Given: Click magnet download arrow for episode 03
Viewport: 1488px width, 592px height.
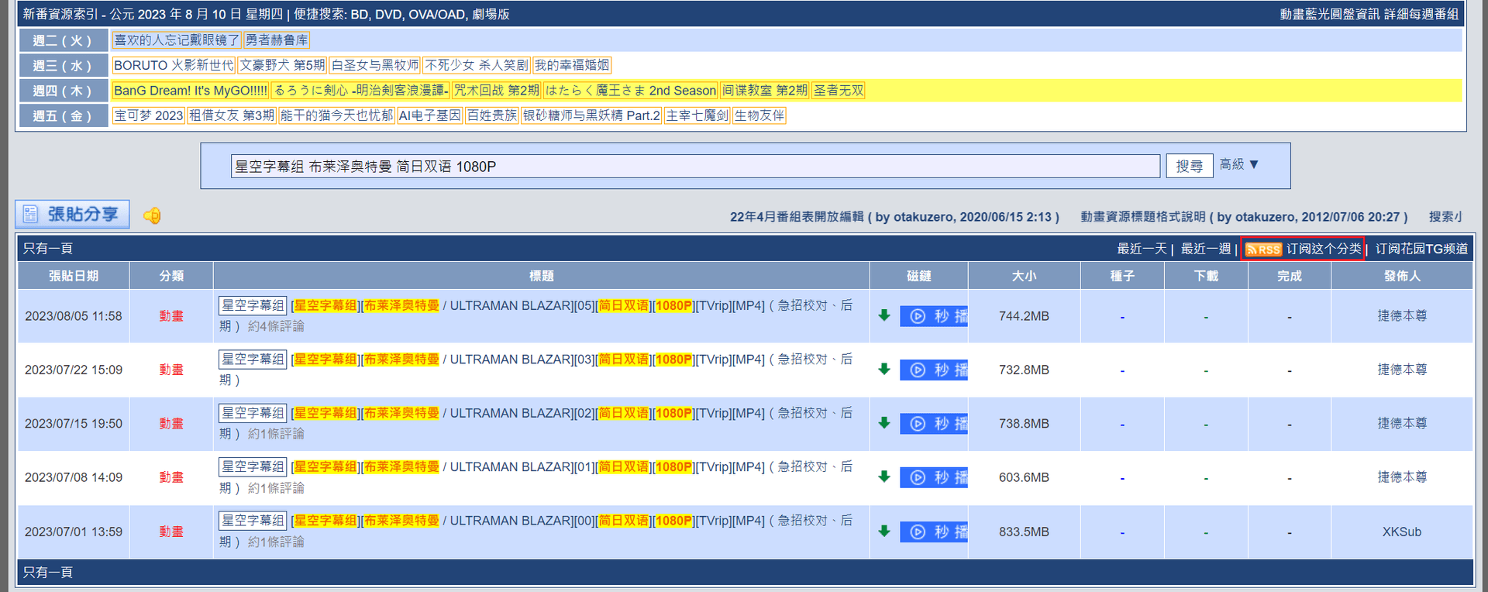Looking at the screenshot, I should click(883, 370).
